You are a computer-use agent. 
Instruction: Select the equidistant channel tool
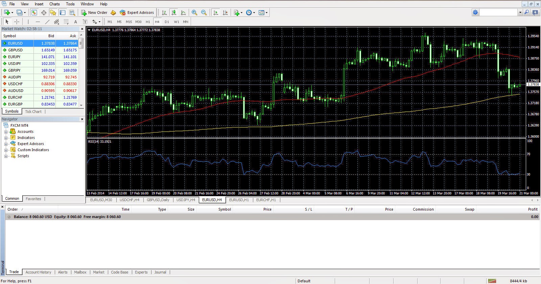56,22
